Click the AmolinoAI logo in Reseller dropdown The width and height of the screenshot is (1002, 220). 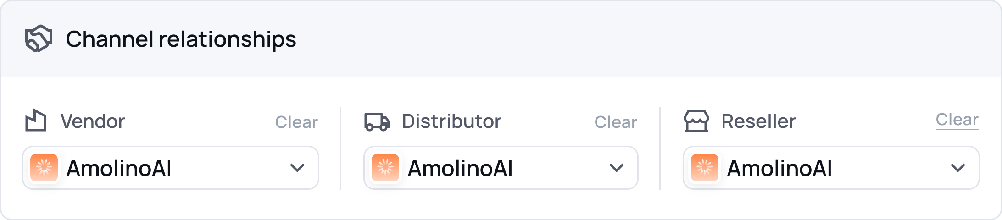click(x=705, y=168)
